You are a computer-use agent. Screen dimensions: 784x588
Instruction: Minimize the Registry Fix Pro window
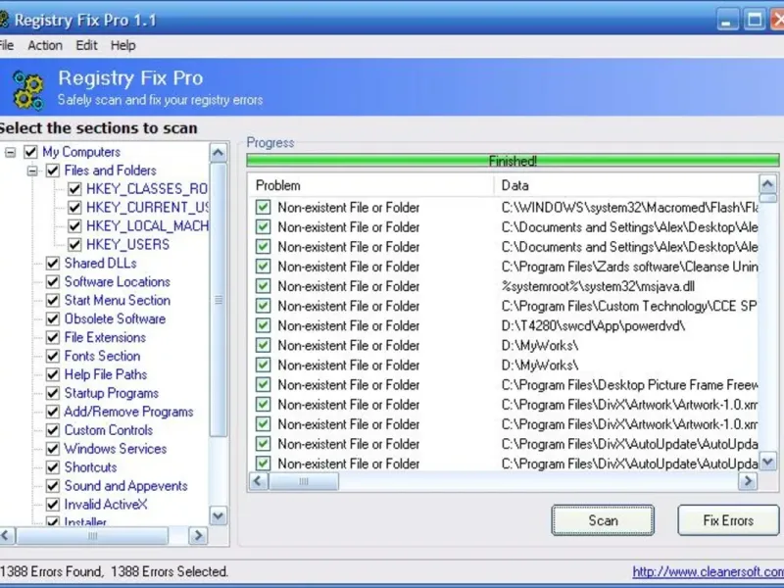(727, 20)
